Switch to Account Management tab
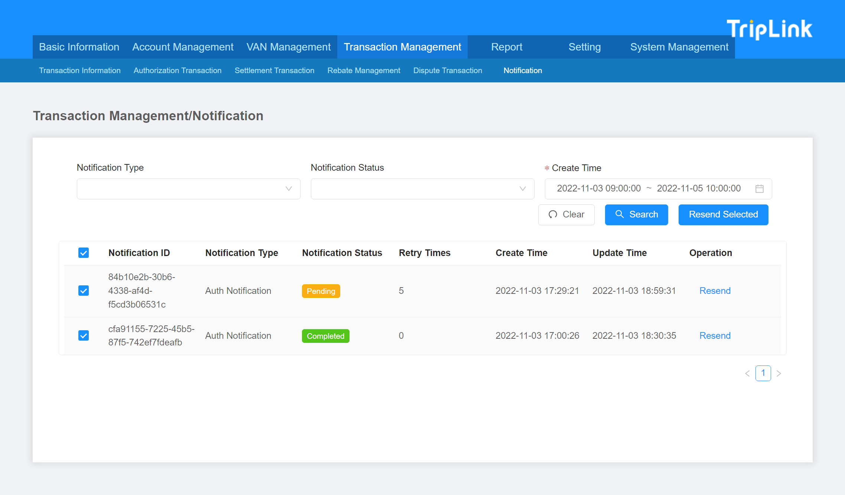The width and height of the screenshot is (845, 495). 183,47
